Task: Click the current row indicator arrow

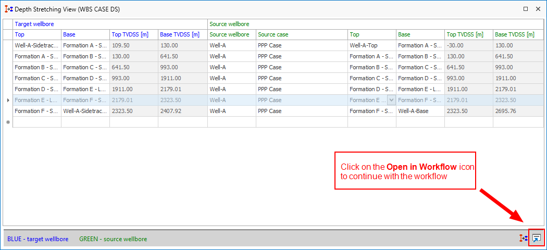Action: pyautogui.click(x=8, y=100)
